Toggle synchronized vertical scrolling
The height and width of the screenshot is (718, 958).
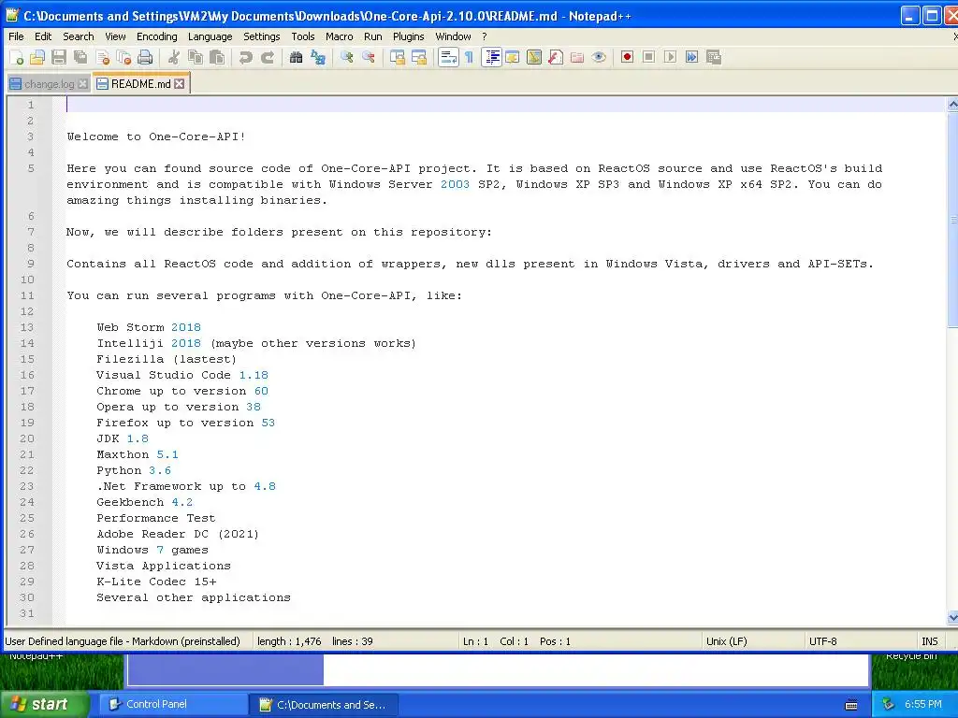tap(397, 57)
